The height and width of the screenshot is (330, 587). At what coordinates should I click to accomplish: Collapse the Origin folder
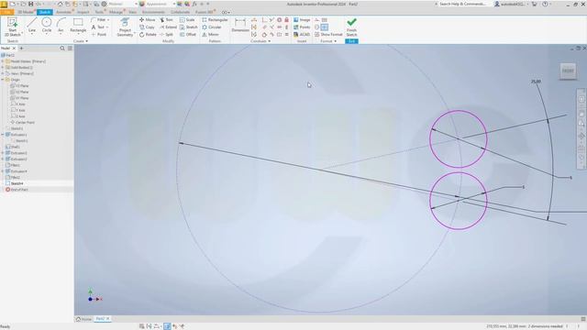(3, 80)
